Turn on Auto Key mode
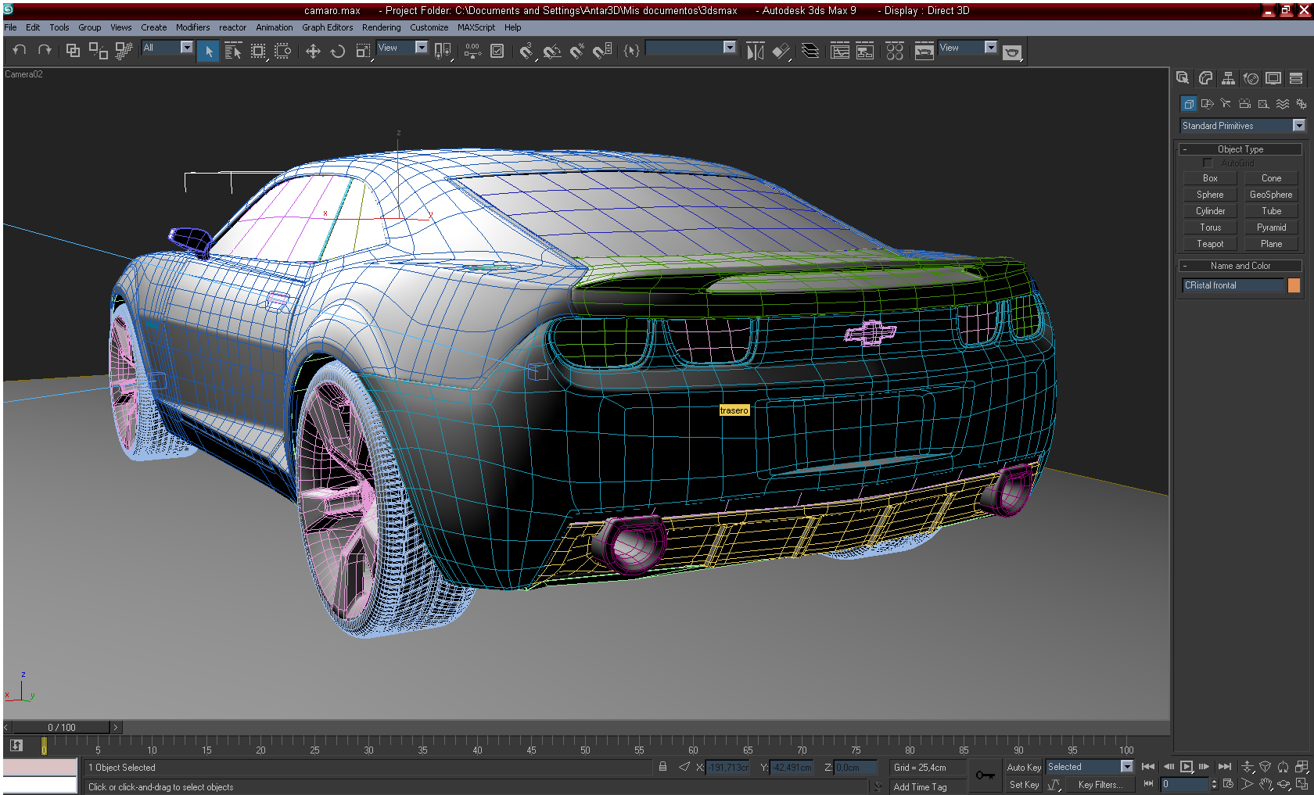 [1024, 768]
